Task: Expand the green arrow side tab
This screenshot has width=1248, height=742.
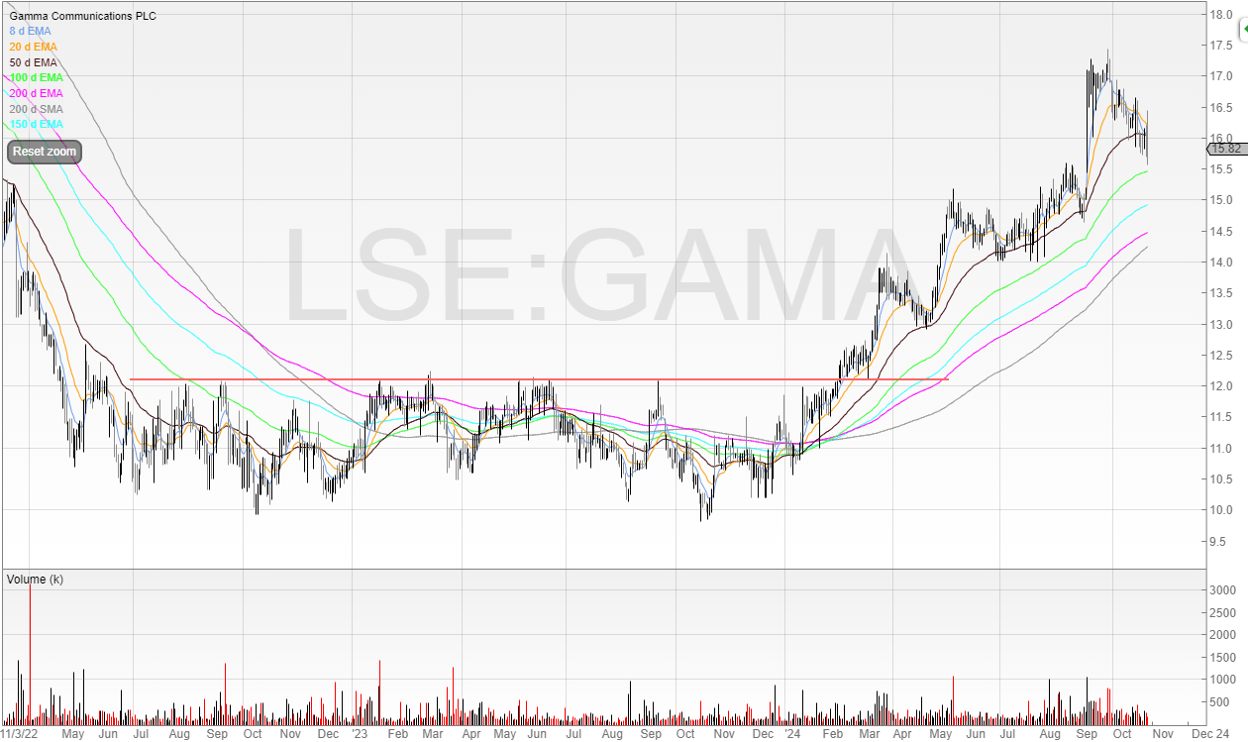Action: pos(1243,31)
